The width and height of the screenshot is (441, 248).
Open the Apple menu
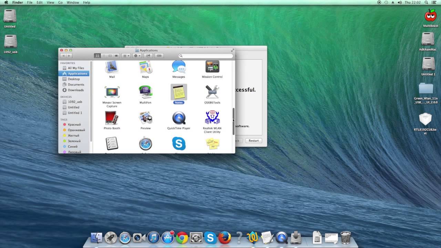pyautogui.click(x=6, y=2)
